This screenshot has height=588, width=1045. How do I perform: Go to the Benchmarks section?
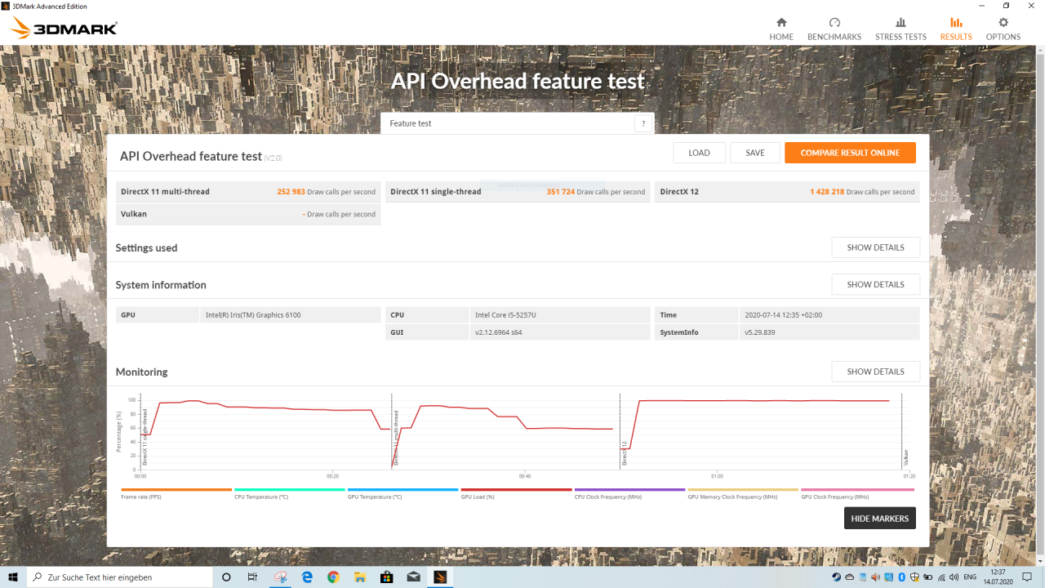834,29
